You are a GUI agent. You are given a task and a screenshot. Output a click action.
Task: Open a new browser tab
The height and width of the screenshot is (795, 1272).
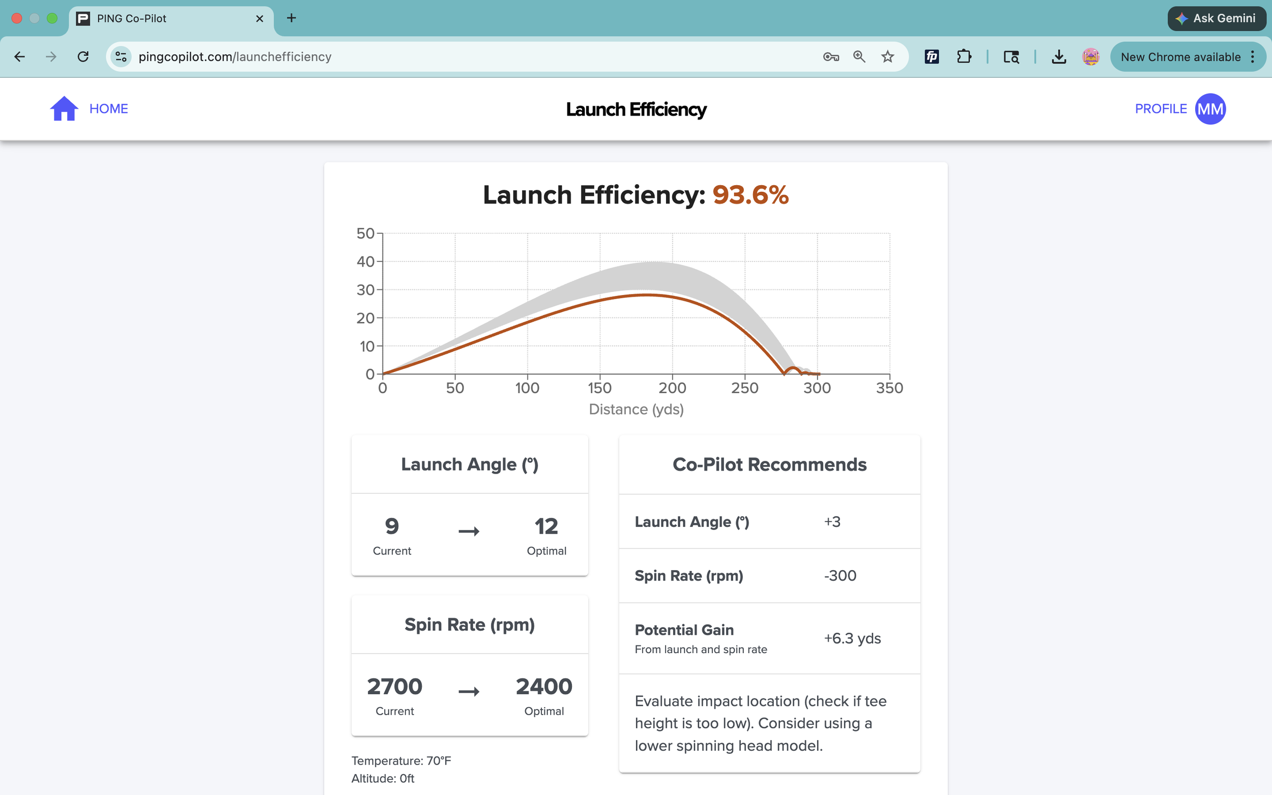tap(292, 18)
